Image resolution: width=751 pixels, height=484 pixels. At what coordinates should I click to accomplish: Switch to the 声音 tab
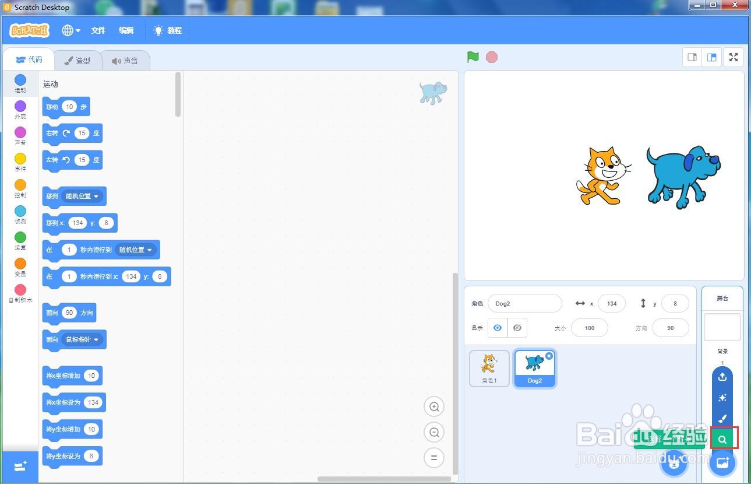(x=125, y=60)
